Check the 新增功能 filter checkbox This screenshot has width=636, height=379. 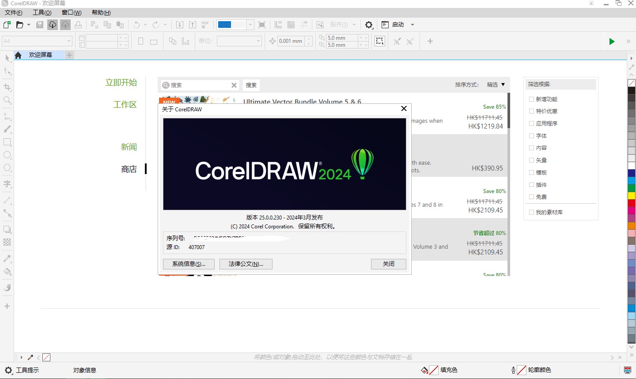[532, 99]
